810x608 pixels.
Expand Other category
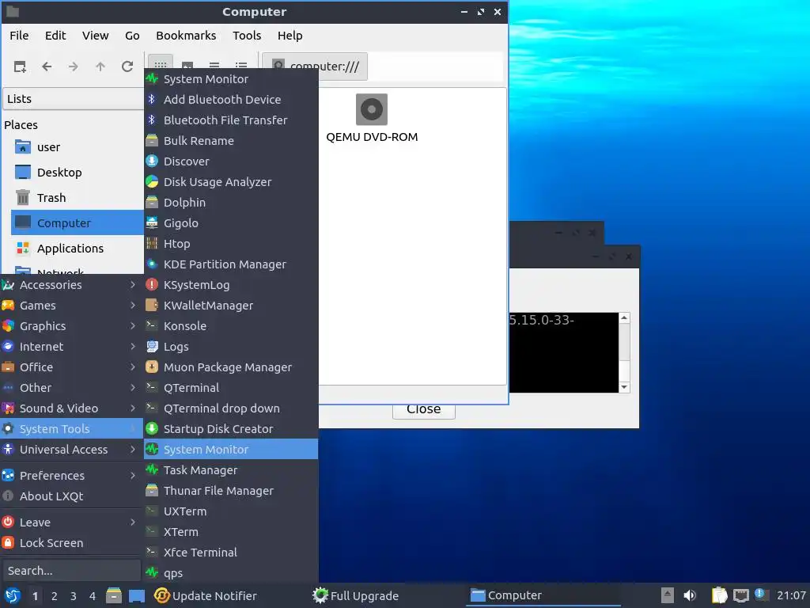point(71,388)
